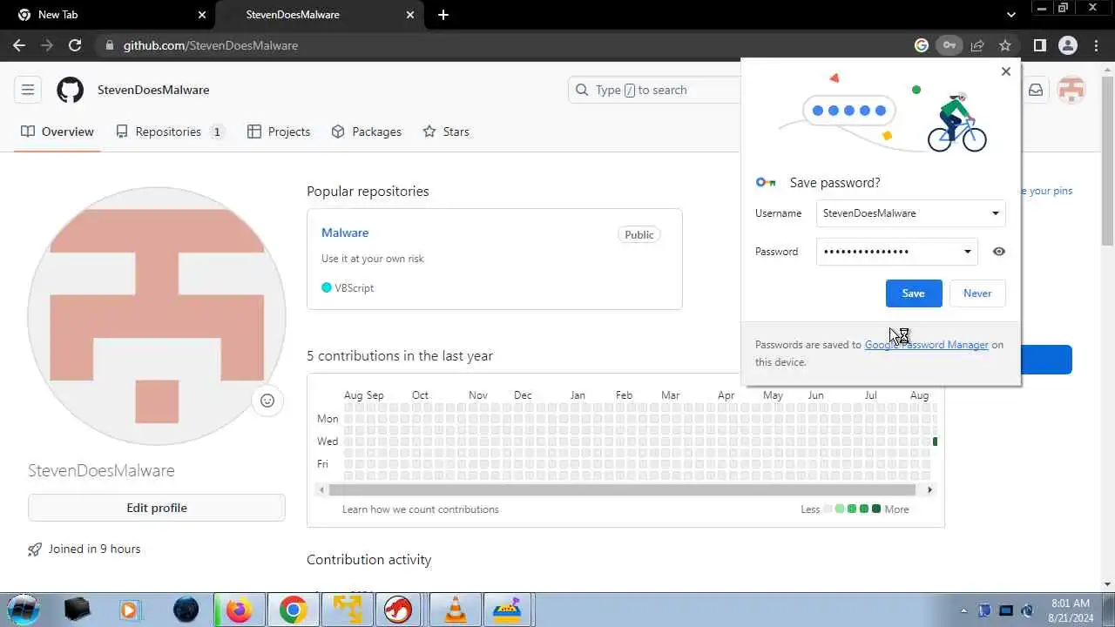Open the GitHub hamburger navigation menu

[x=28, y=90]
